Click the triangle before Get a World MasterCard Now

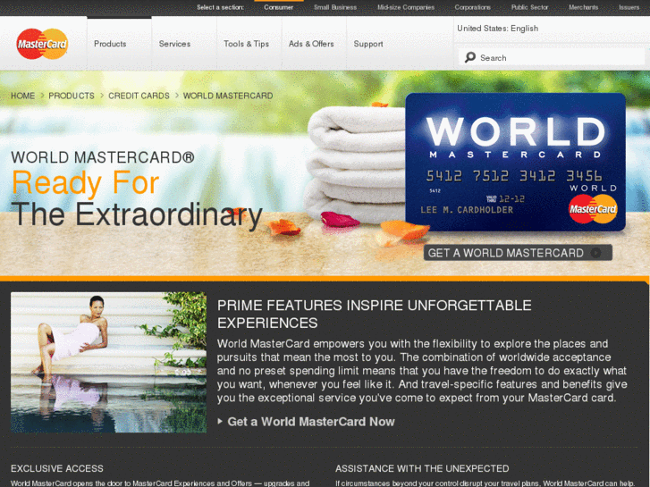[220, 422]
